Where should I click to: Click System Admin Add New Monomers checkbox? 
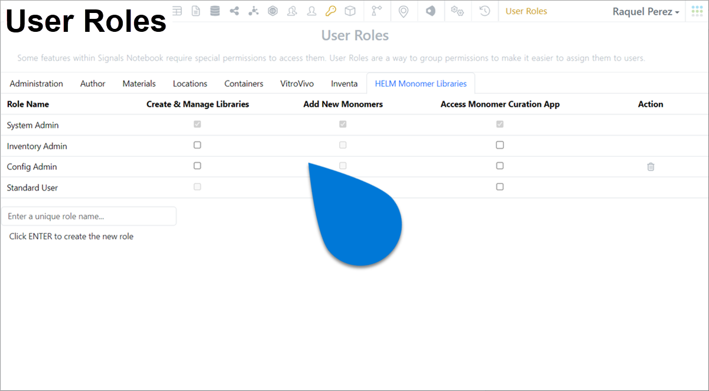[343, 124]
